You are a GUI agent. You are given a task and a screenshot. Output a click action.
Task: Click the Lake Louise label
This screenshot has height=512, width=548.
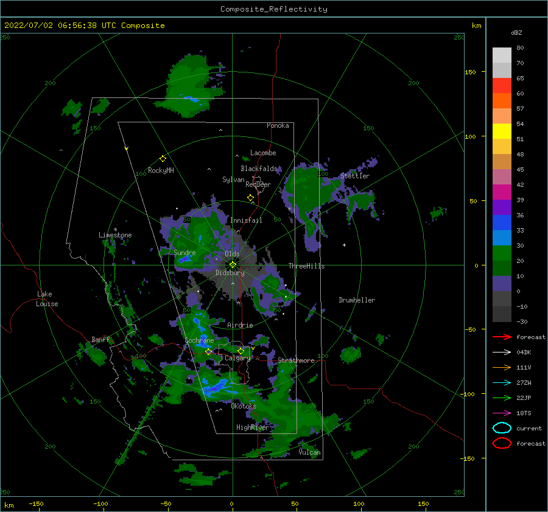[x=47, y=299]
